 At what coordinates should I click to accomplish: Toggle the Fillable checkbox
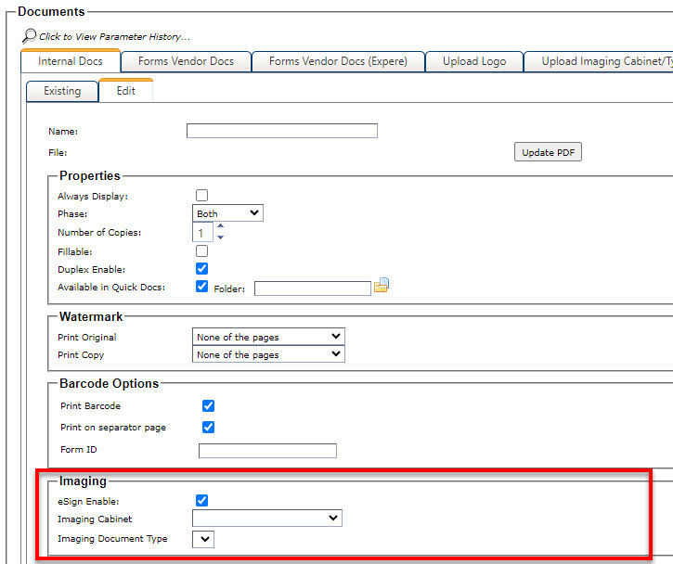pos(201,250)
